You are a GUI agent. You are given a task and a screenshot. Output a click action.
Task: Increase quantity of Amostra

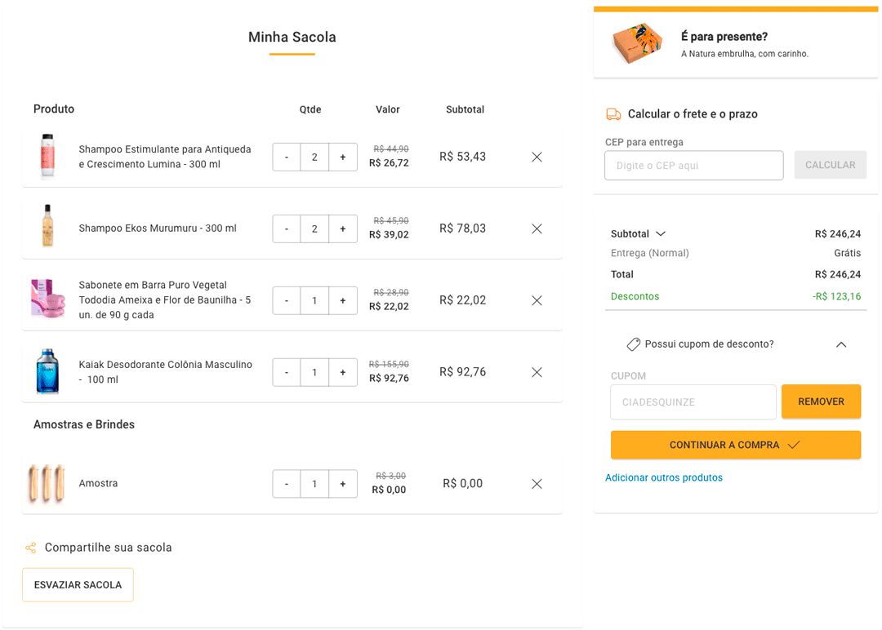point(342,484)
